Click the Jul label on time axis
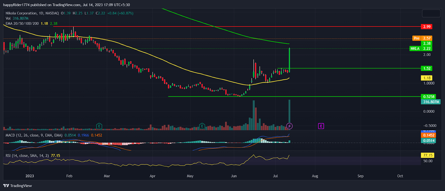 coord(275,176)
